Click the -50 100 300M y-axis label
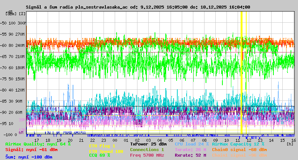Viewport: 298px width, 160px height. click(x=13, y=23)
